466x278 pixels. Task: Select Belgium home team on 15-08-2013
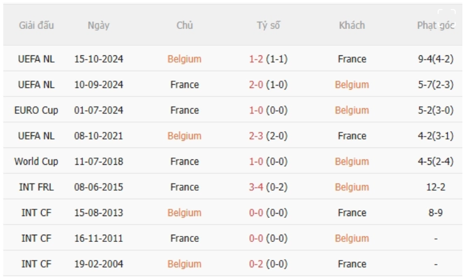(x=185, y=213)
